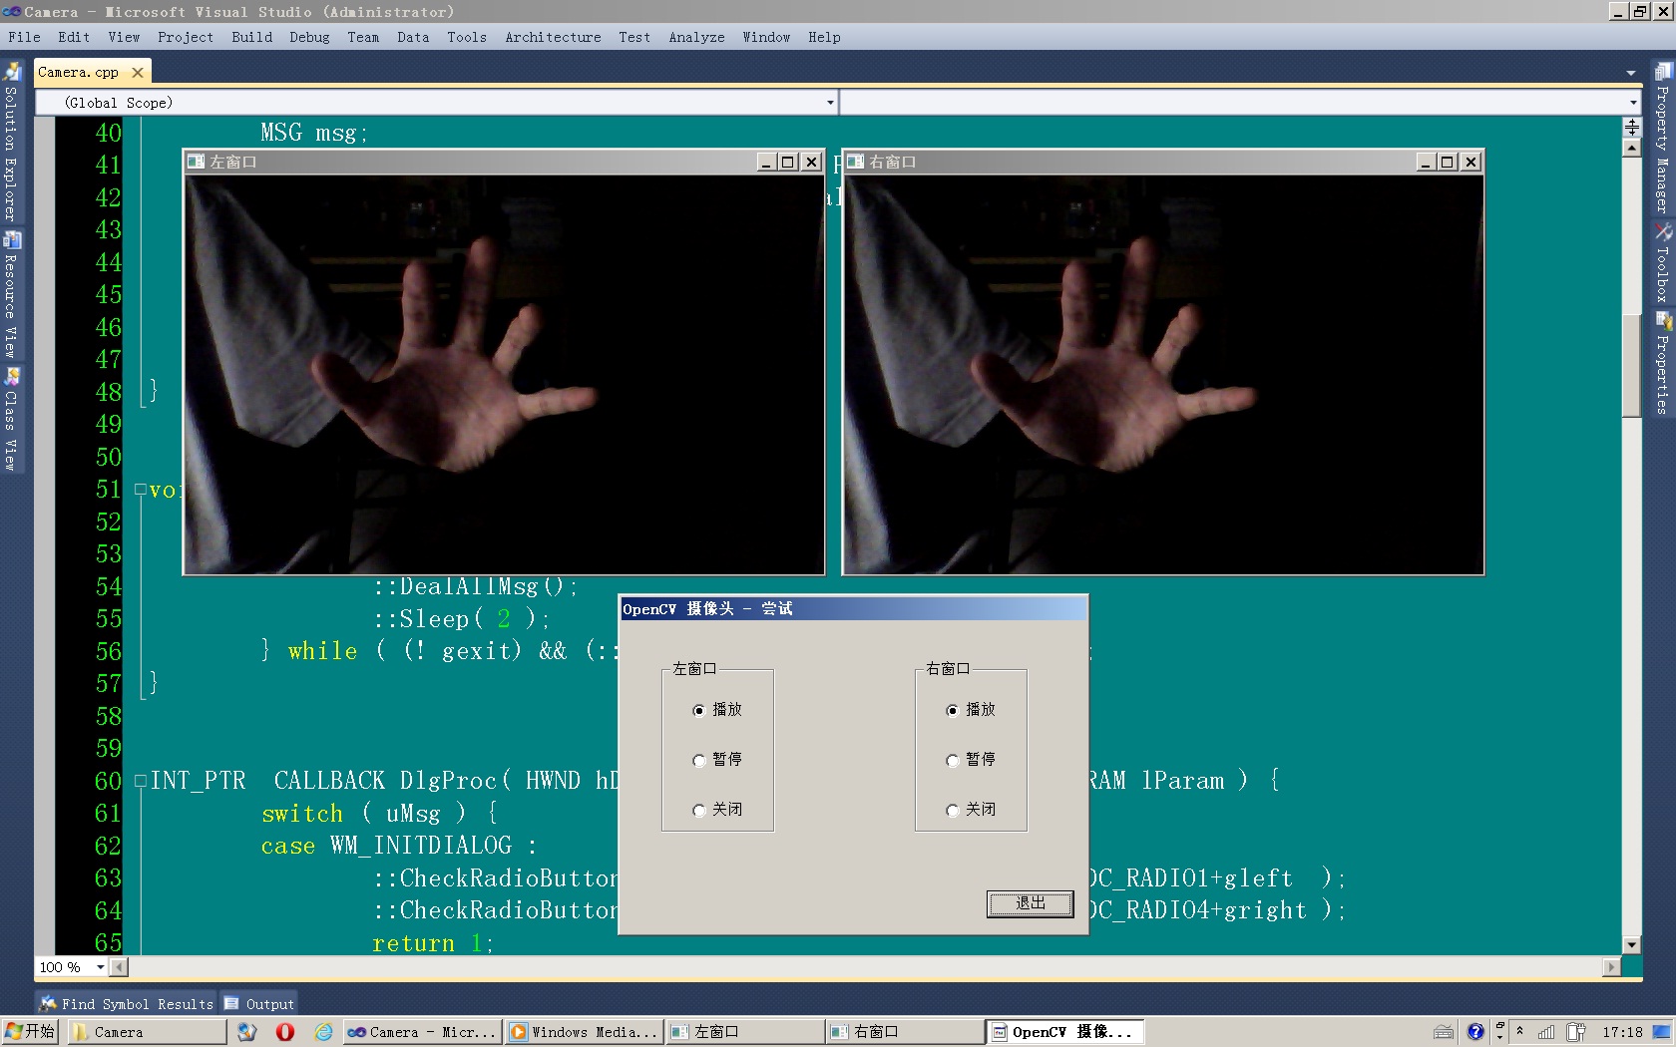Click the Opera browser taskbar icon
The width and height of the screenshot is (1676, 1047).
point(285,1032)
